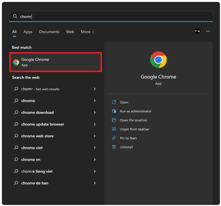Expand arrow for chrome download suggestion
Image resolution: width=221 pixels, height=206 pixels.
pos(95,112)
